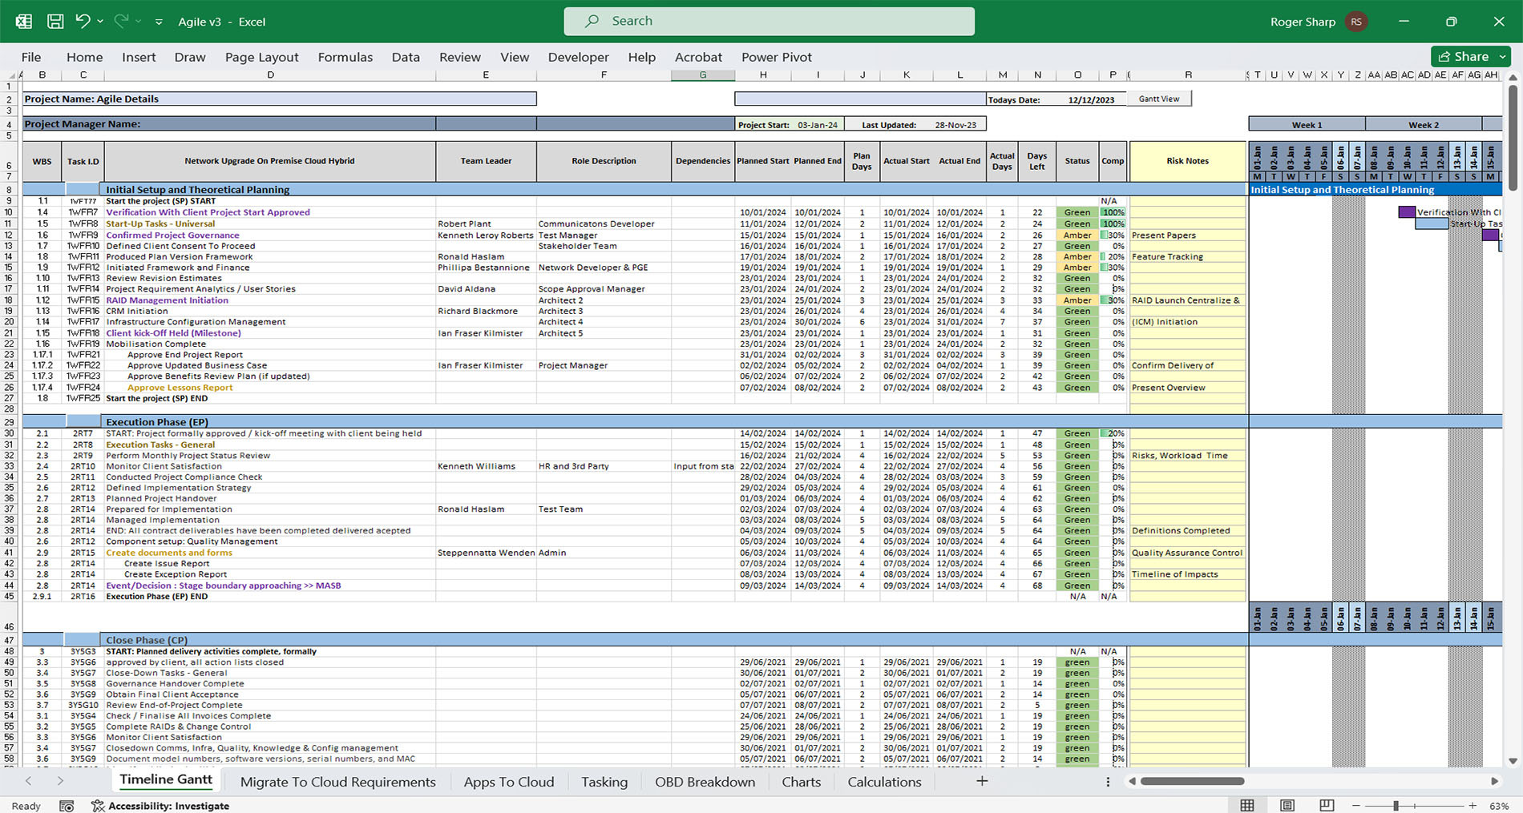Click Accessibility: Investigate in status bar
The width and height of the screenshot is (1523, 813).
(160, 806)
